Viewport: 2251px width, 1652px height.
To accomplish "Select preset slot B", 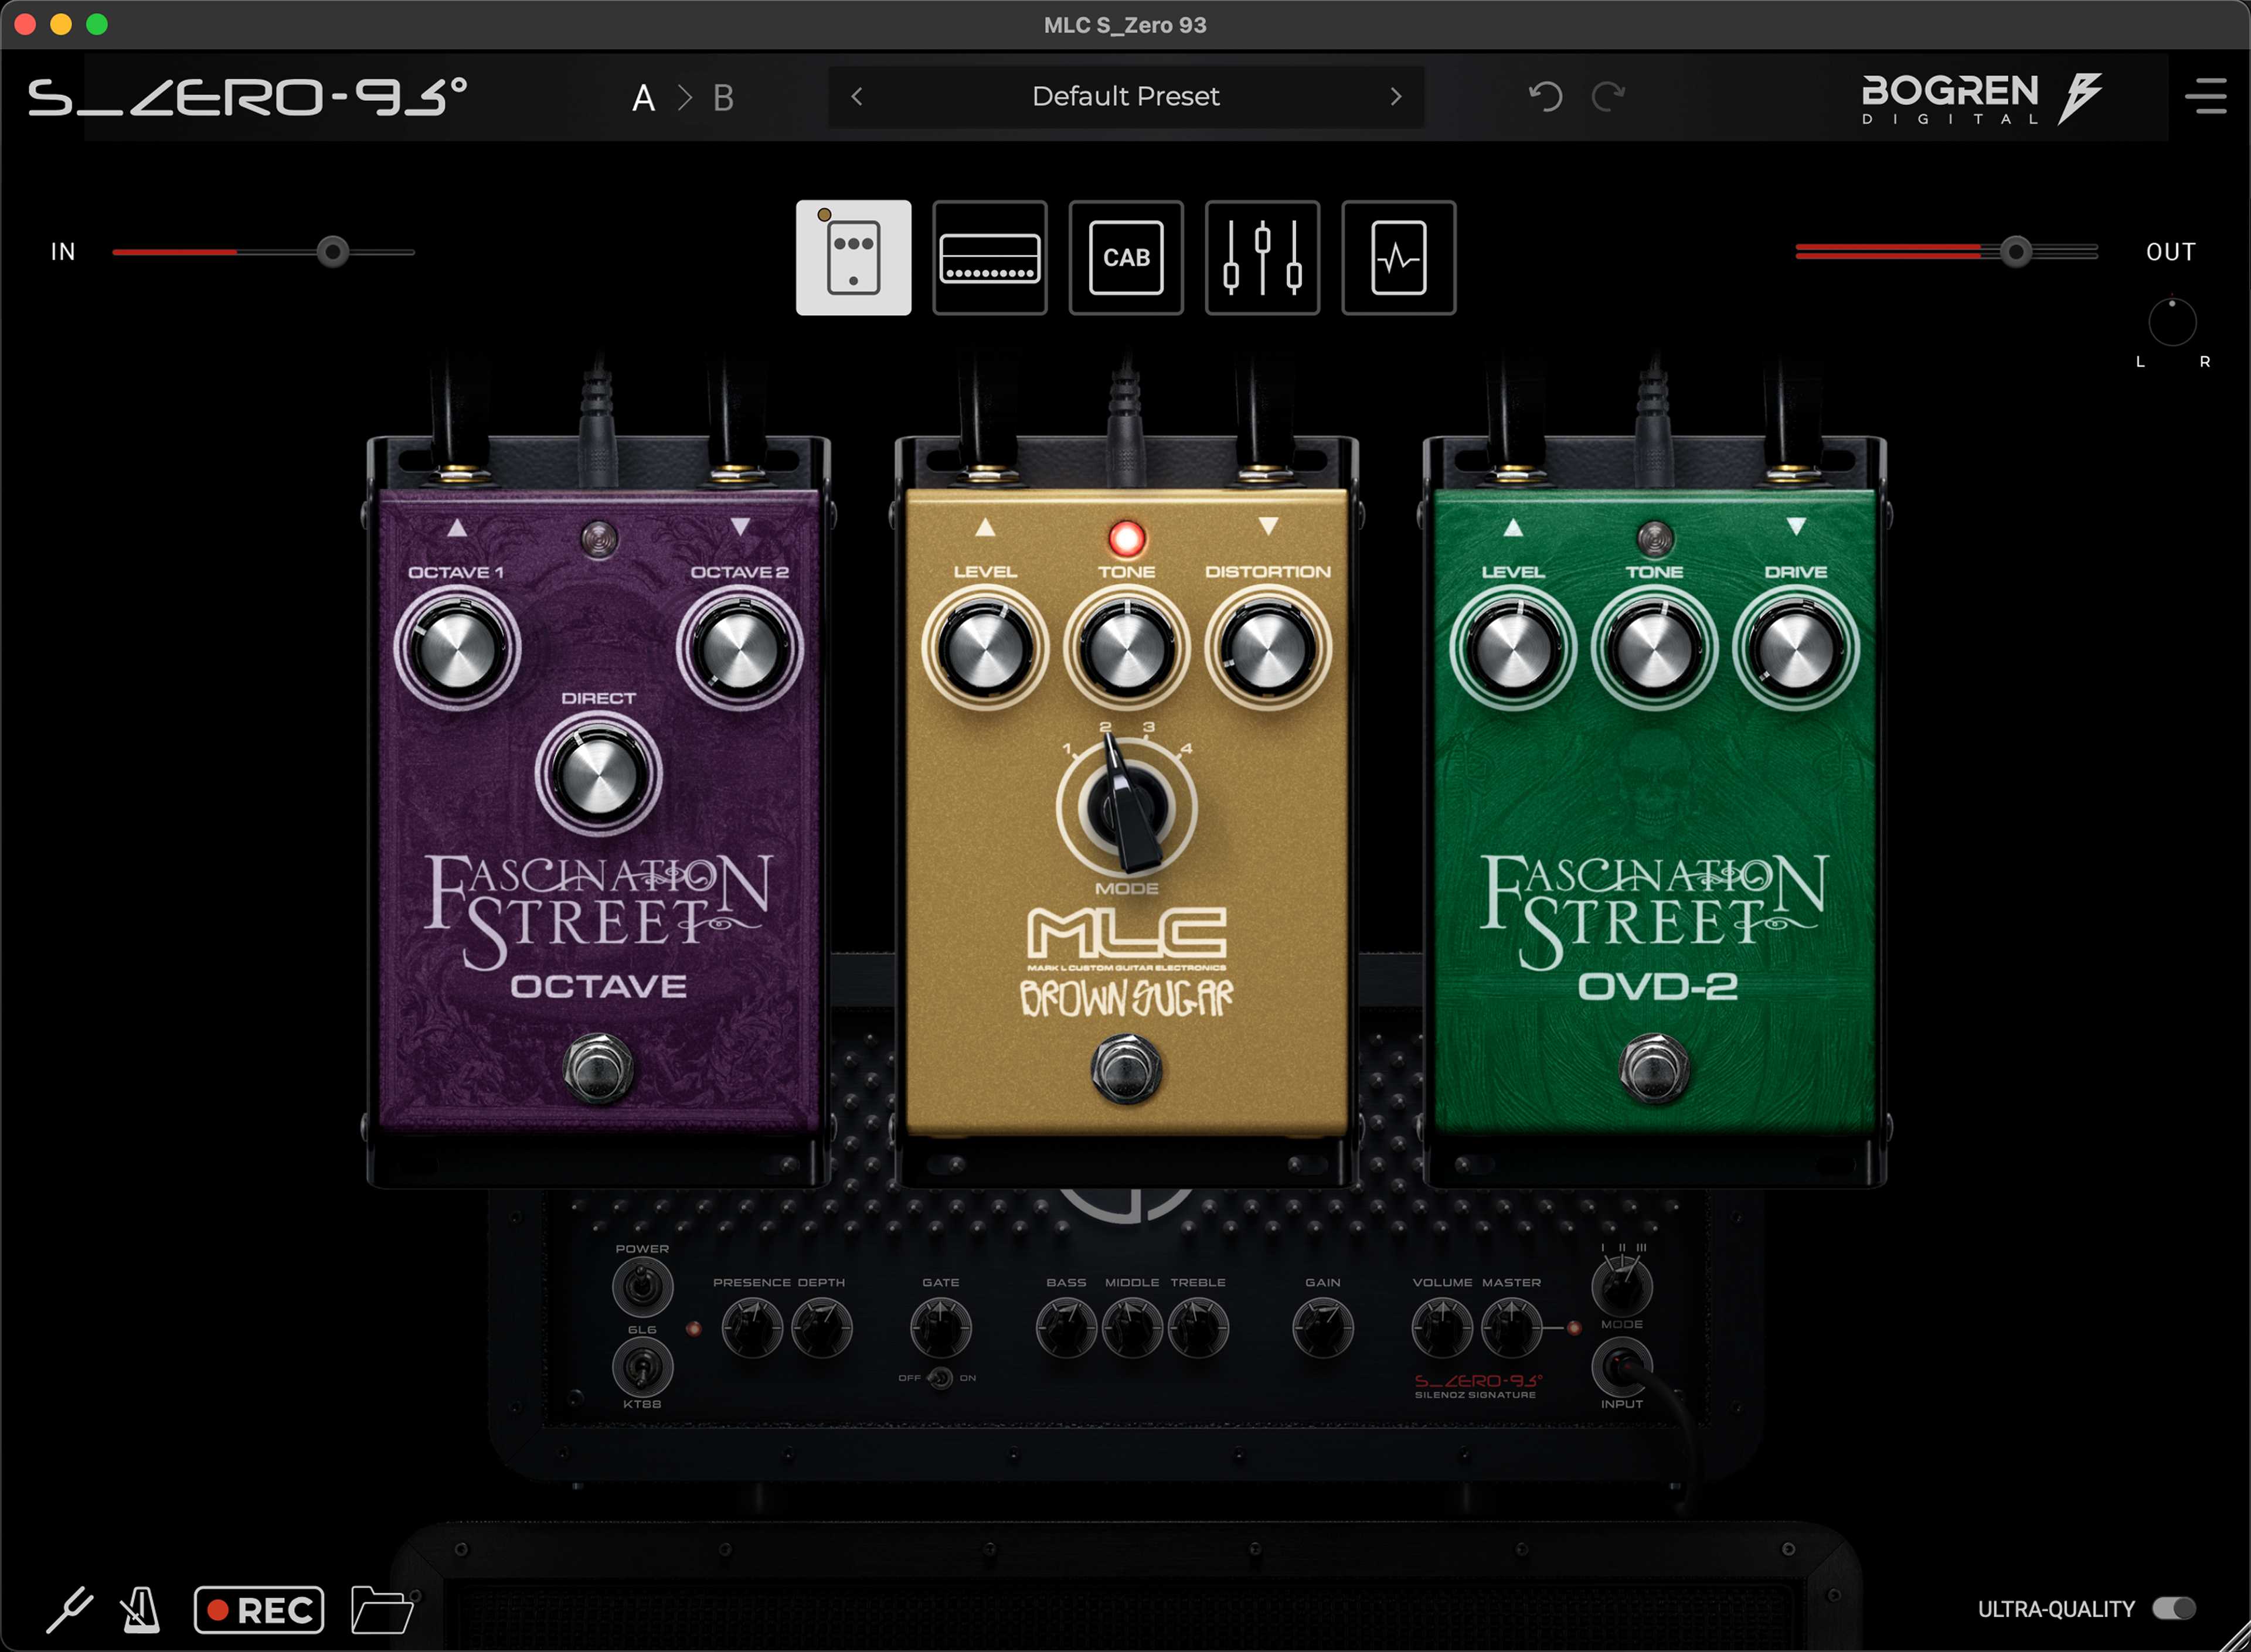I will (x=724, y=97).
